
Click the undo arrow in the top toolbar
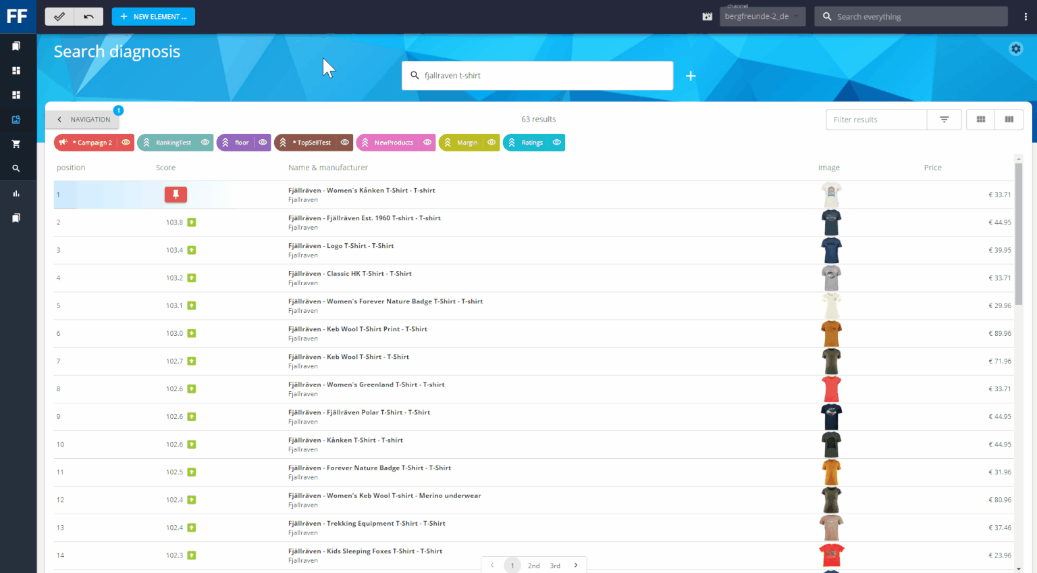coord(88,16)
